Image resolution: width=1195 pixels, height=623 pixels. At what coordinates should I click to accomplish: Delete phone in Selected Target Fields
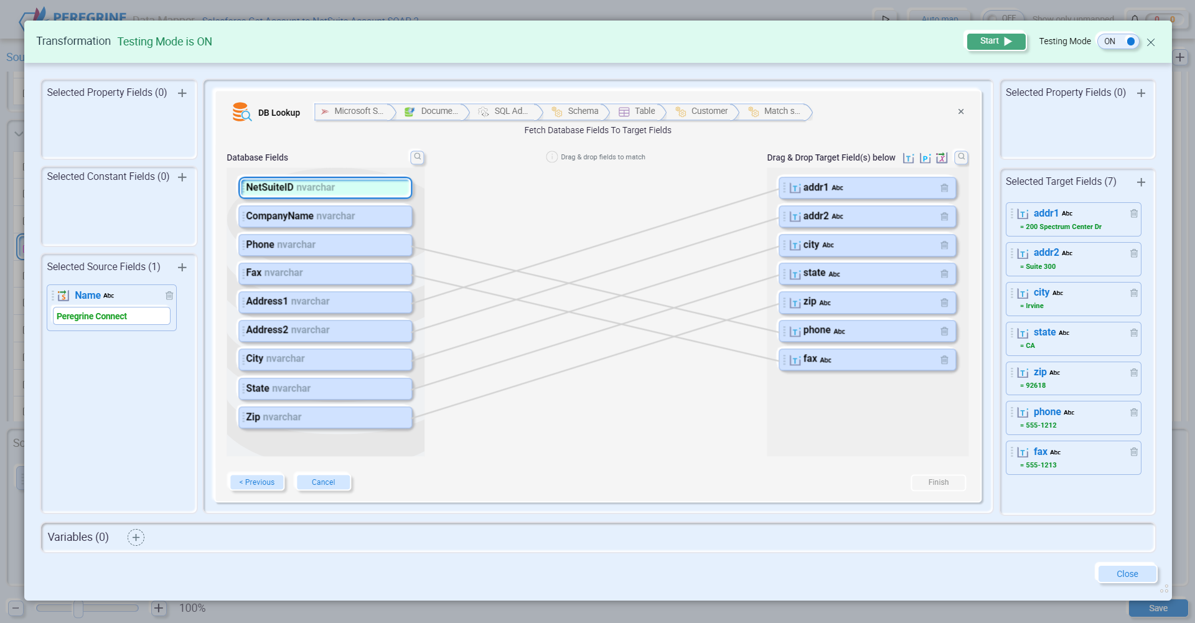pyautogui.click(x=1134, y=413)
